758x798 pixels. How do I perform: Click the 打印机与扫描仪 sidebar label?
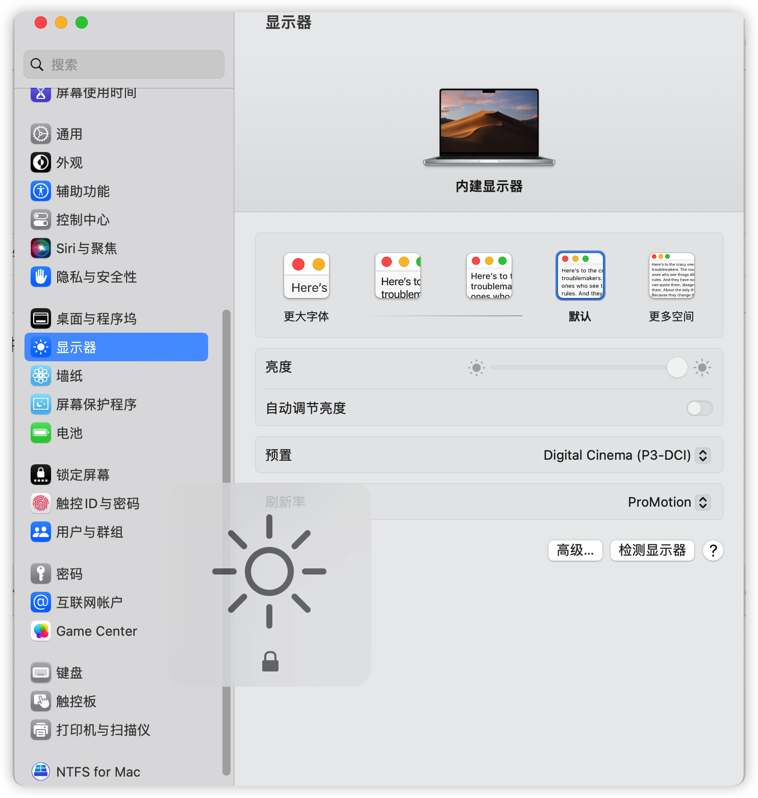point(104,730)
